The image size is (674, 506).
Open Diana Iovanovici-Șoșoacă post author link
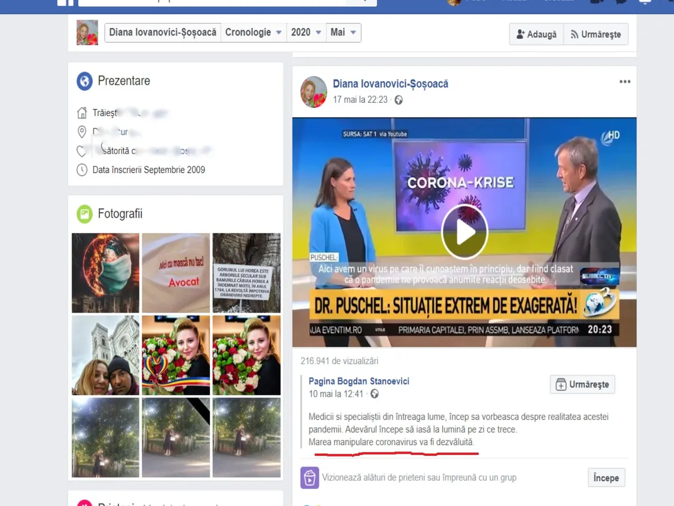pyautogui.click(x=390, y=84)
